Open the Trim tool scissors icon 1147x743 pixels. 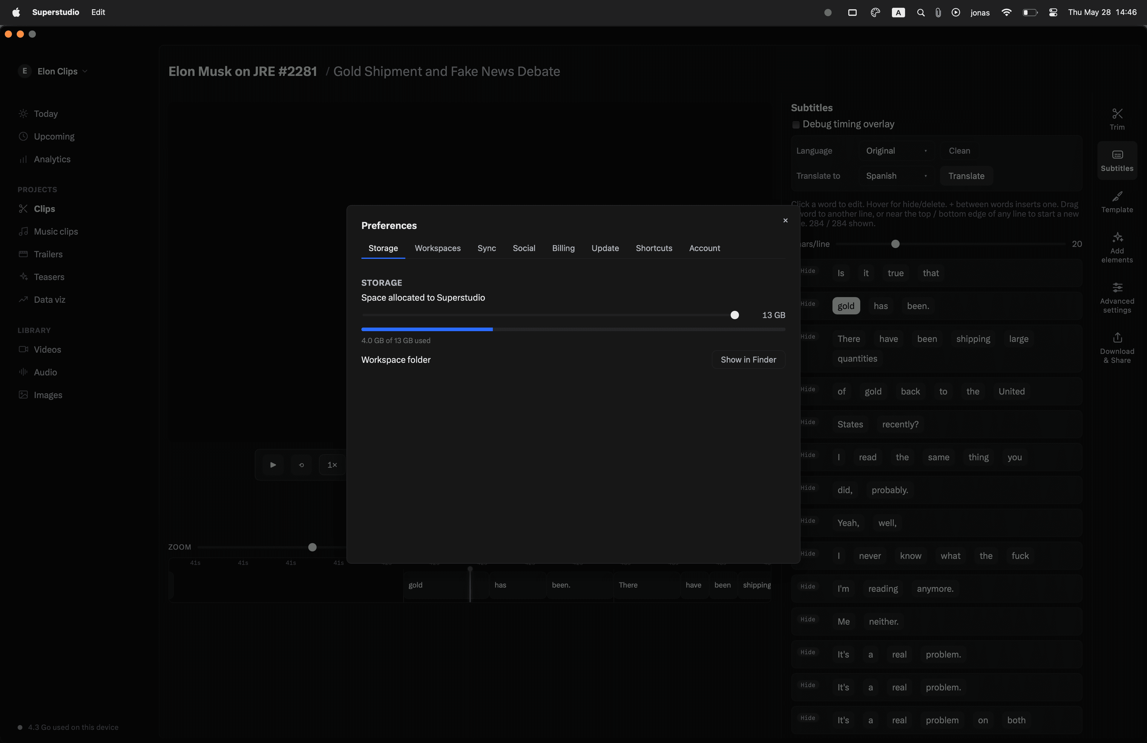pyautogui.click(x=1117, y=114)
